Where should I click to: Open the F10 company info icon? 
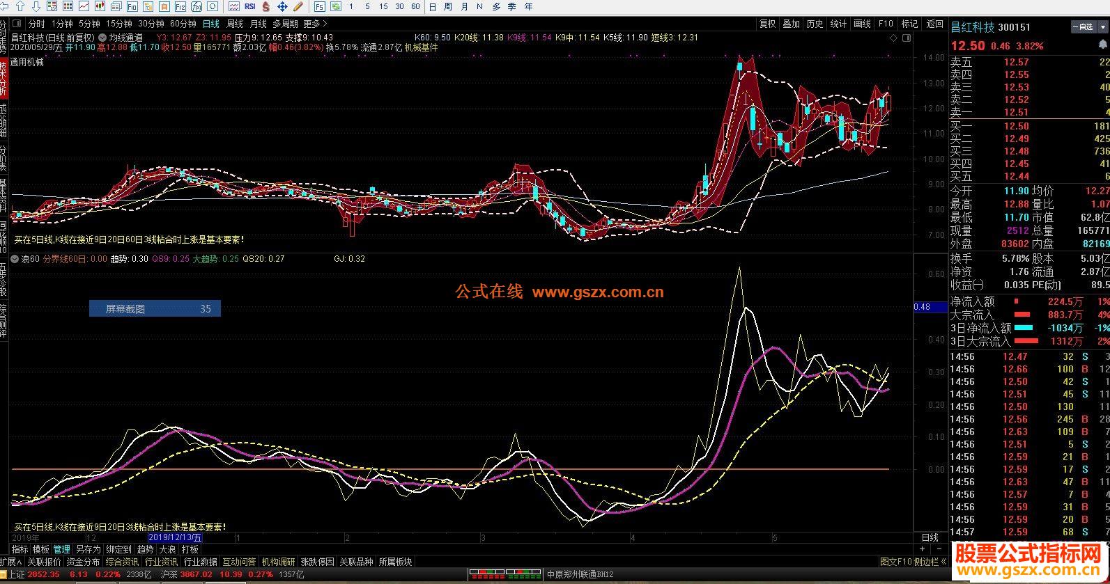click(132, 6)
